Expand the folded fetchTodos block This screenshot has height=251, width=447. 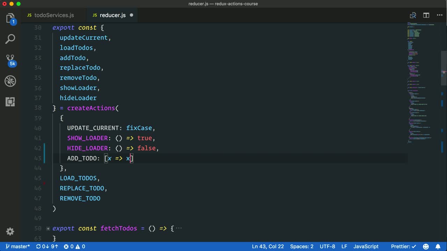[x=48, y=229]
